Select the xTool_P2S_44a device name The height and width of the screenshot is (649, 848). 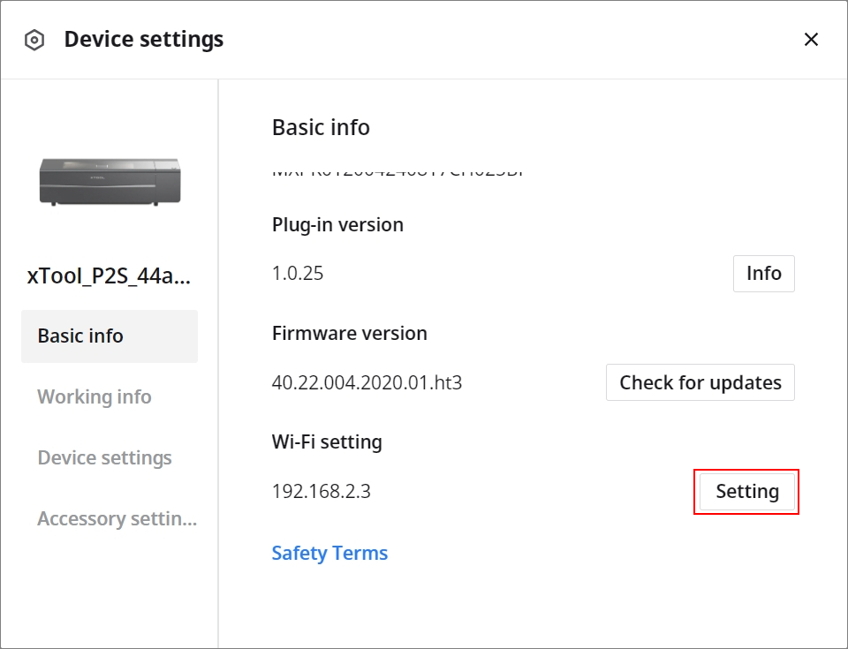[x=110, y=276]
